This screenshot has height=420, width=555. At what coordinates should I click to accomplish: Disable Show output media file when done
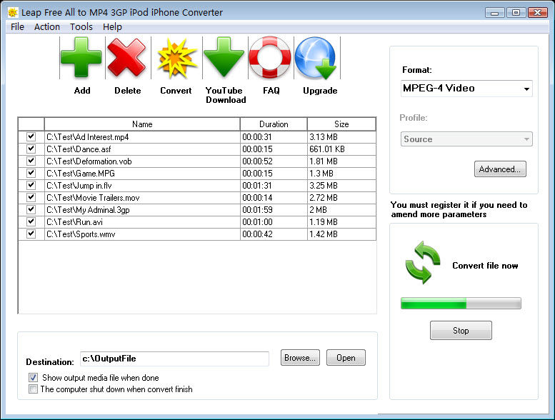pos(34,378)
